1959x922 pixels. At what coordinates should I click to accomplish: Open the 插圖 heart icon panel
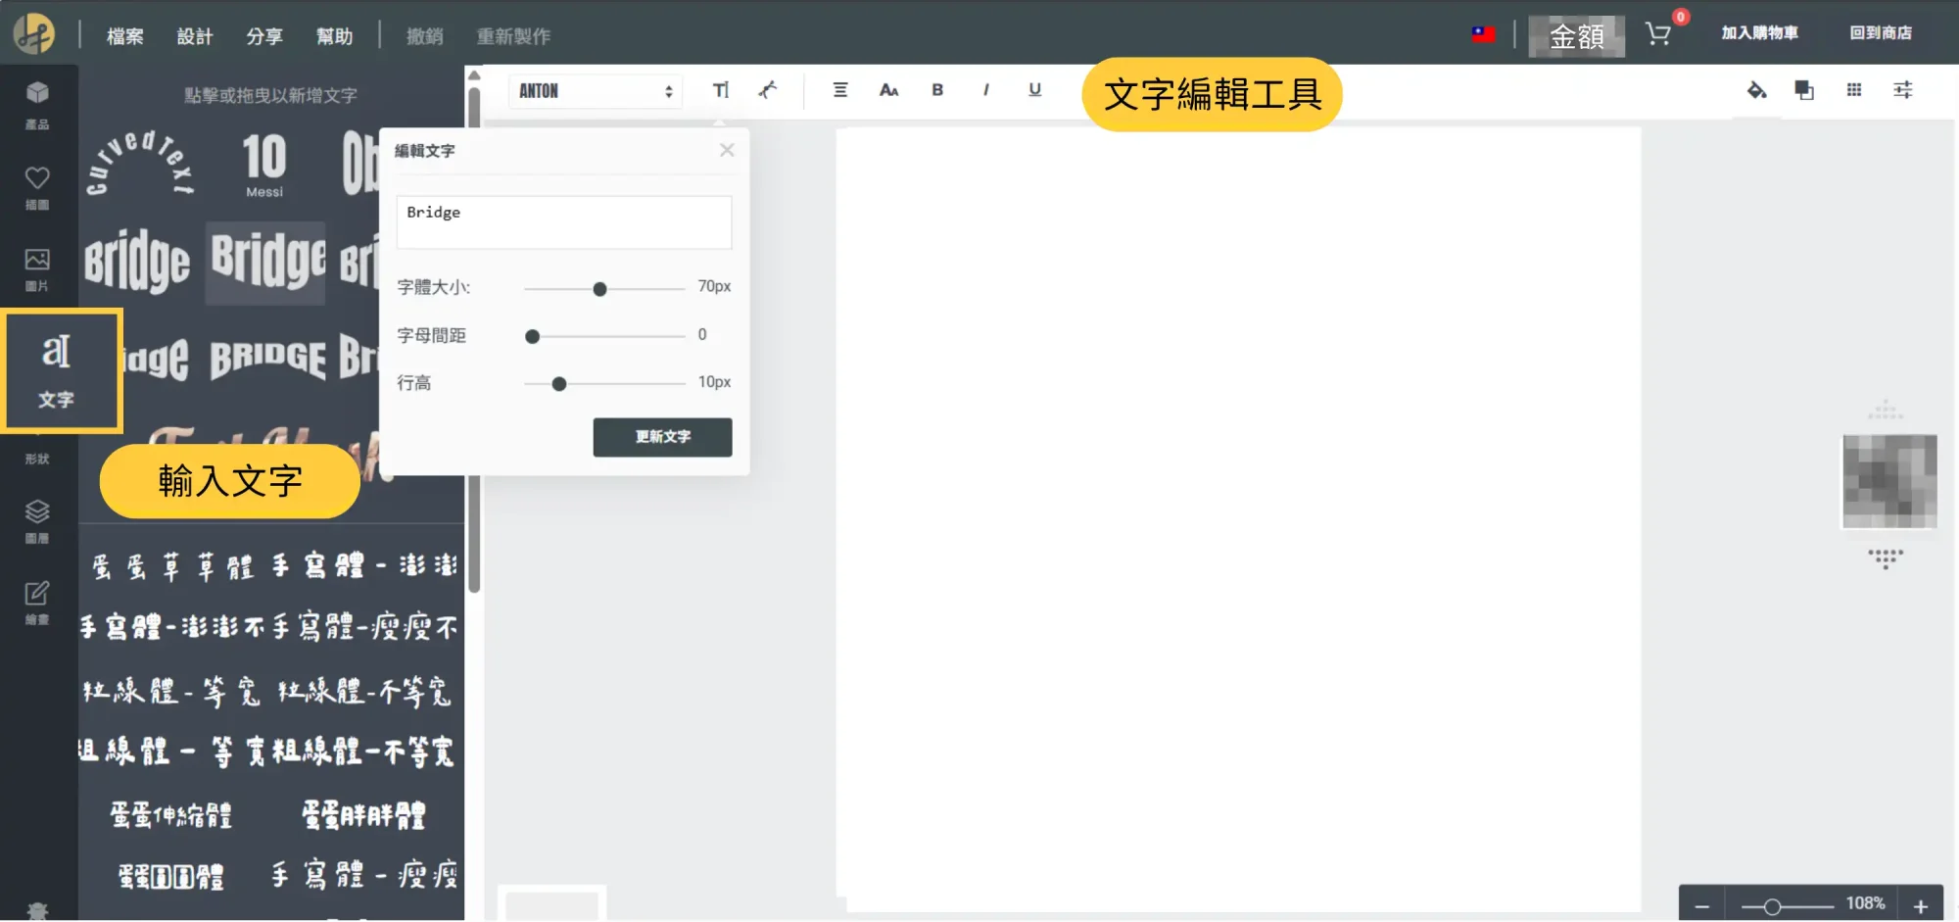click(x=37, y=187)
